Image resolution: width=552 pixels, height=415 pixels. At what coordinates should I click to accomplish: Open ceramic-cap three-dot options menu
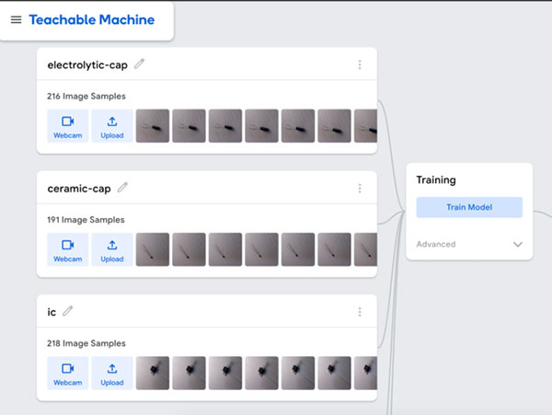click(x=360, y=189)
